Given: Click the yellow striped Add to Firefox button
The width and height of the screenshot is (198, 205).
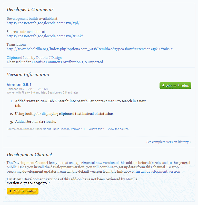Looking at the screenshot, I should pyautogui.click(x=23, y=191).
